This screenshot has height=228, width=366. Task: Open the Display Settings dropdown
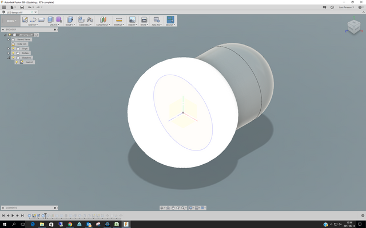tap(191, 208)
